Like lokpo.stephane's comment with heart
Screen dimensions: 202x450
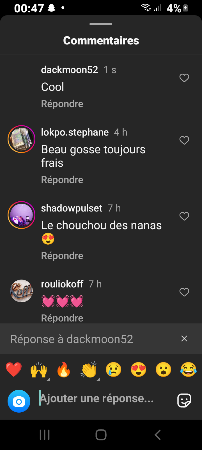pyautogui.click(x=184, y=140)
